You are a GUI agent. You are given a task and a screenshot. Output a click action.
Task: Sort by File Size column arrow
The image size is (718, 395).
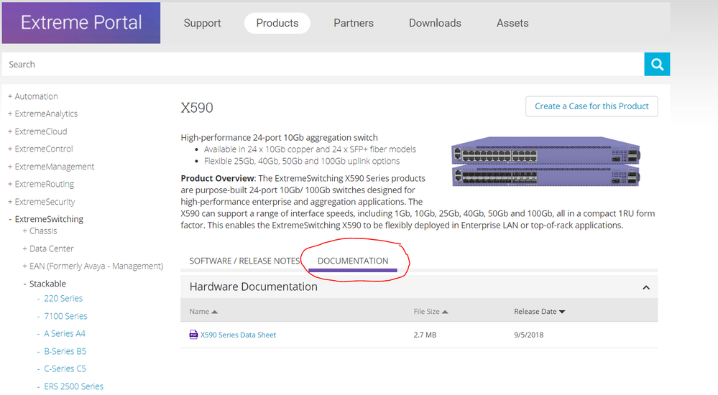pyautogui.click(x=445, y=312)
